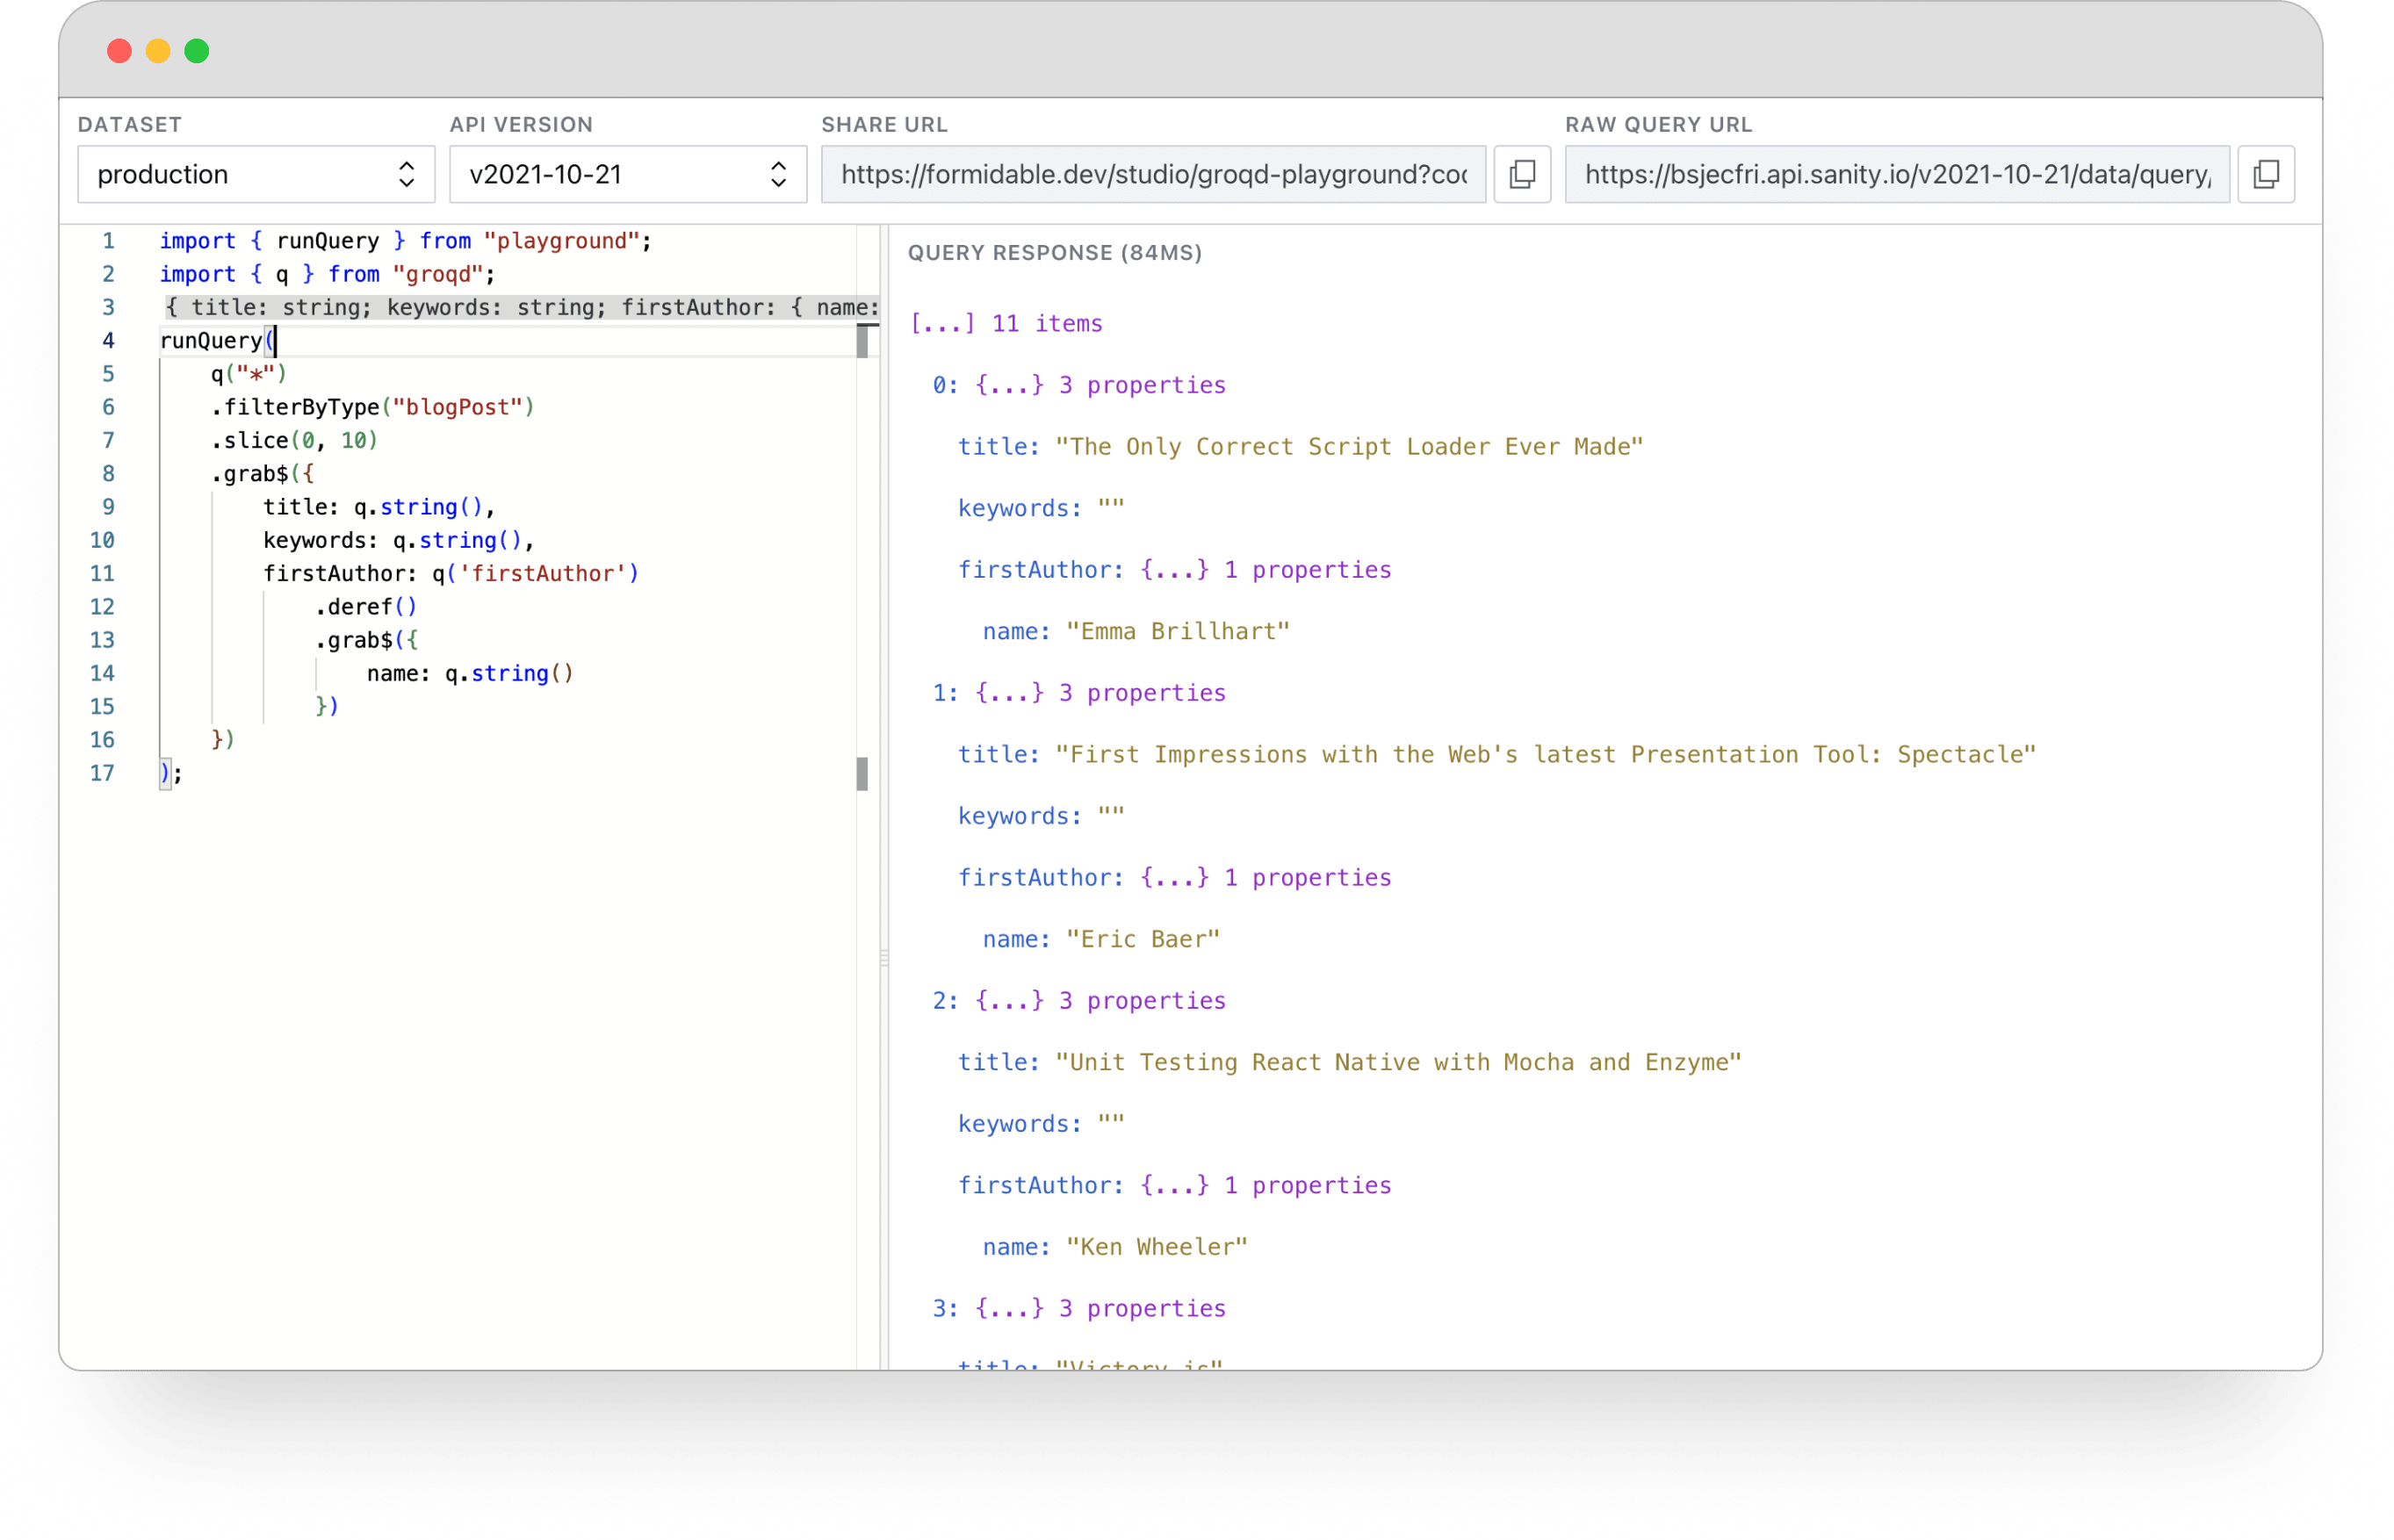Click the yellow minimize window button
2394x1540 pixels.
(159, 51)
